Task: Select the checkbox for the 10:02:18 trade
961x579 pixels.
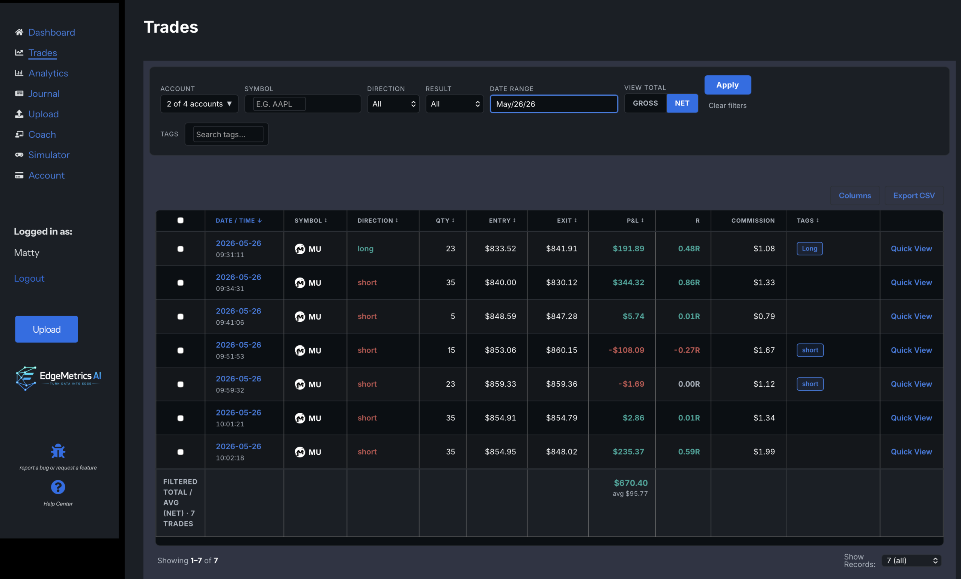Action: [x=180, y=451]
